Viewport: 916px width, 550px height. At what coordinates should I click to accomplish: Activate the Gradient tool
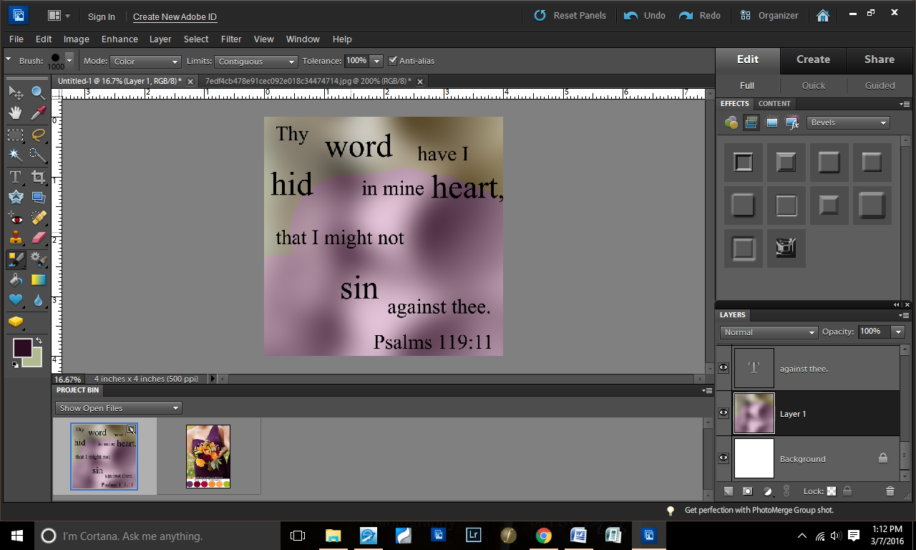pos(39,279)
